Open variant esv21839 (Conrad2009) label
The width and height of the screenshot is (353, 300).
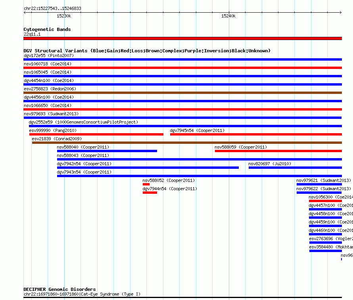point(57,139)
